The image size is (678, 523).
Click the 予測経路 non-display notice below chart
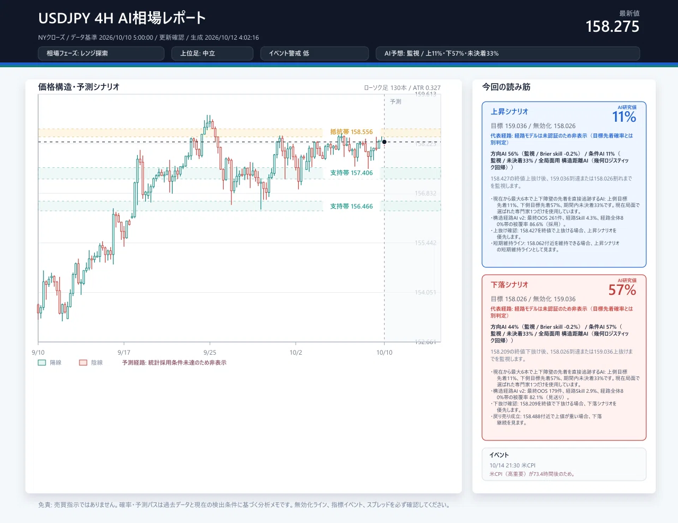pos(174,363)
